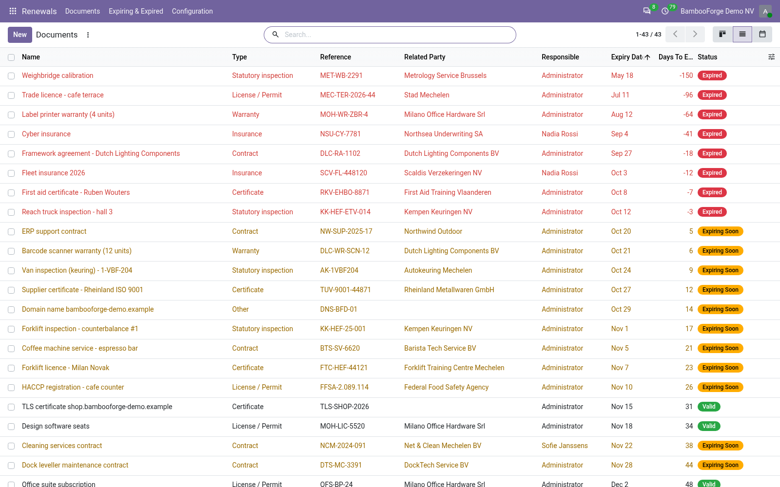Open the Documents menu
The width and height of the screenshot is (780, 487).
82,11
